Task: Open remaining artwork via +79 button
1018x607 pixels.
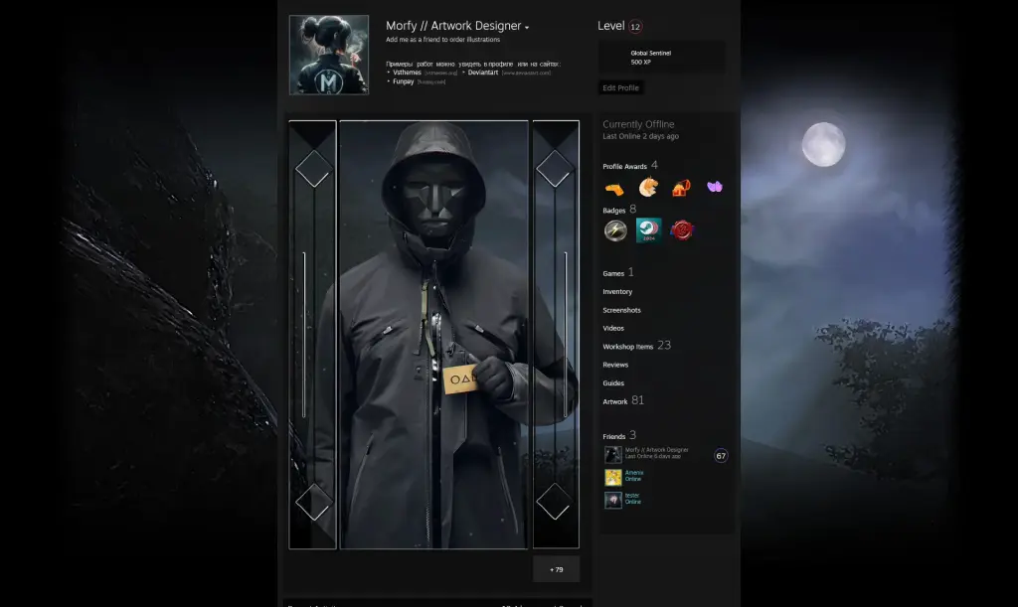Action: (x=555, y=569)
